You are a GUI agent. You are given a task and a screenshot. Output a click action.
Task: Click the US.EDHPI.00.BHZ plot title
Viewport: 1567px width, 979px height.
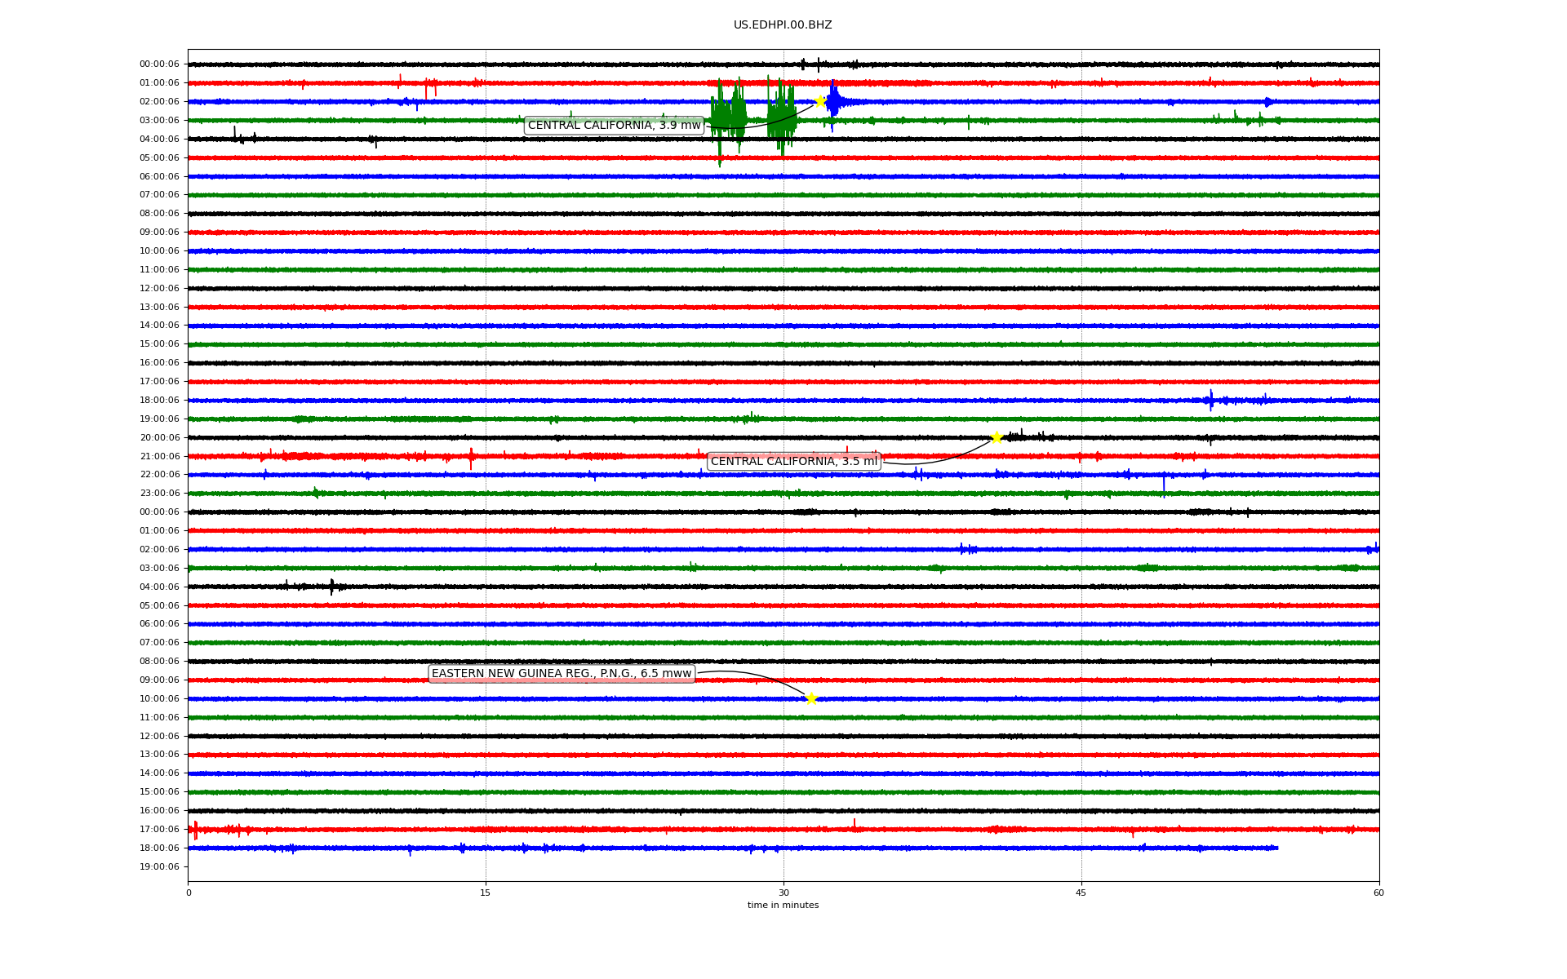pyautogui.click(x=783, y=25)
